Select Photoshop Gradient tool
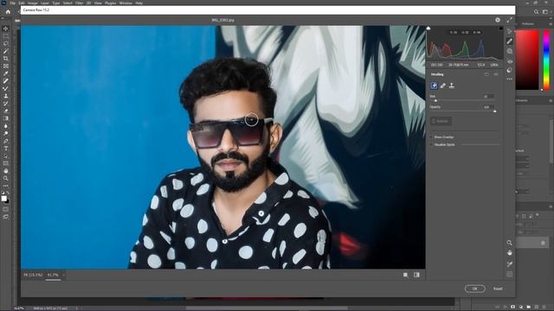554x311 pixels. (6, 118)
